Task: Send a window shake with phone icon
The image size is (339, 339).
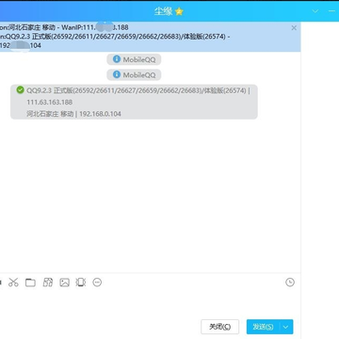Action: (81, 282)
